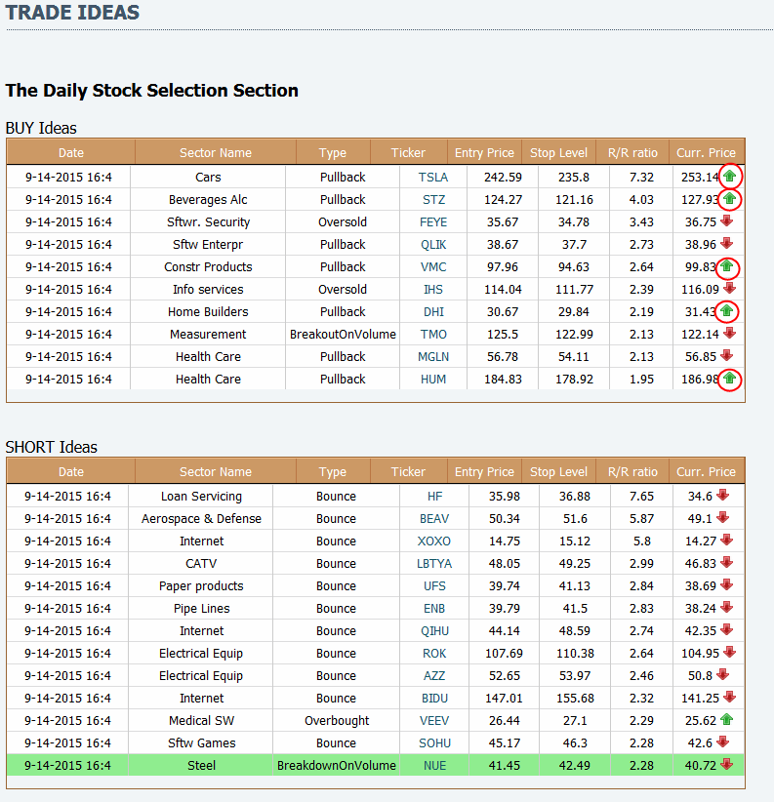Open the NUE ticker link

click(434, 766)
